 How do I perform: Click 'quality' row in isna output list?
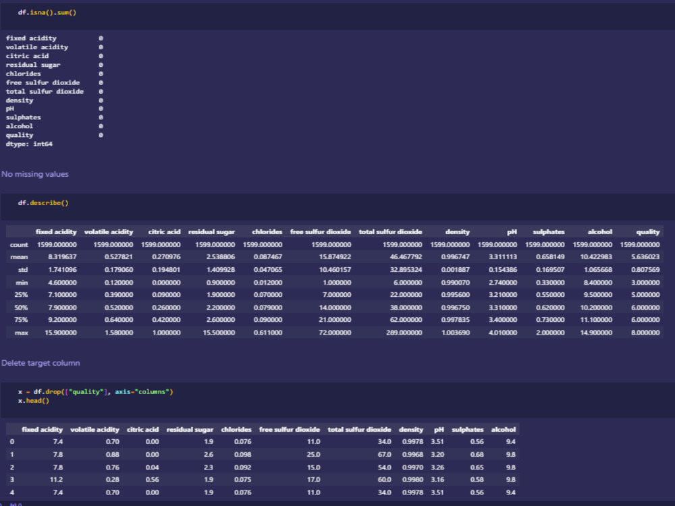54,135
